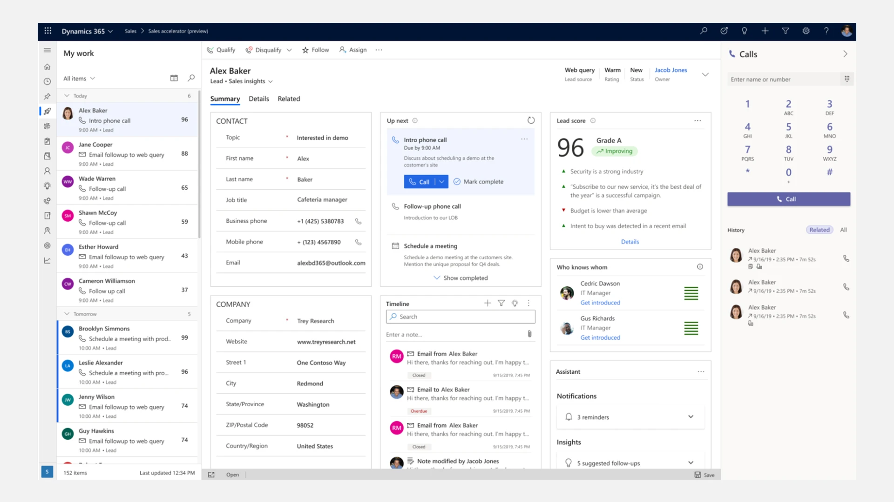This screenshot has width=894, height=502.
Task: Open calendar icon in My work
Action: [174, 78]
